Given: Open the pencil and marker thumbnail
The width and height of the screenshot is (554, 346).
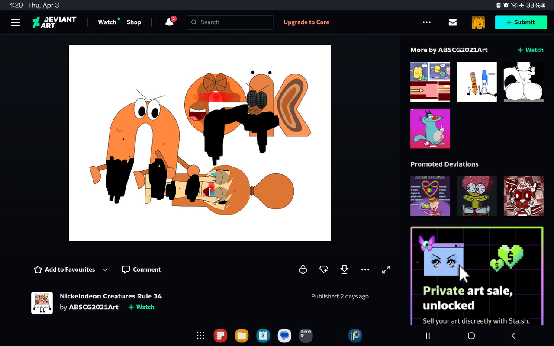Looking at the screenshot, I should 477,82.
